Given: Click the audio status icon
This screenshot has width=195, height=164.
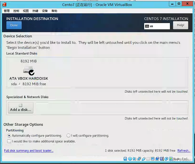Looking at the screenshot, I should pyautogui.click(x=134, y=159).
